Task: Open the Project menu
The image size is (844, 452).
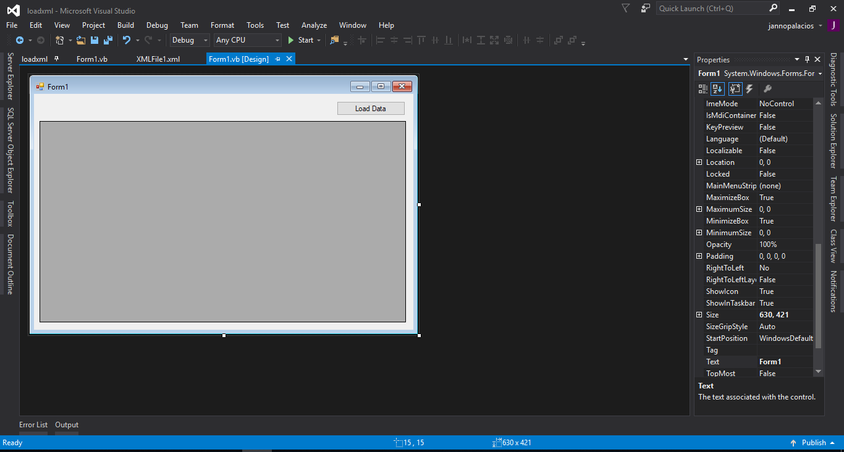Action: [94, 25]
